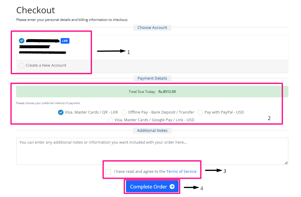Choose Offline Pay - Bank Deposit / Transfer

click(124, 112)
